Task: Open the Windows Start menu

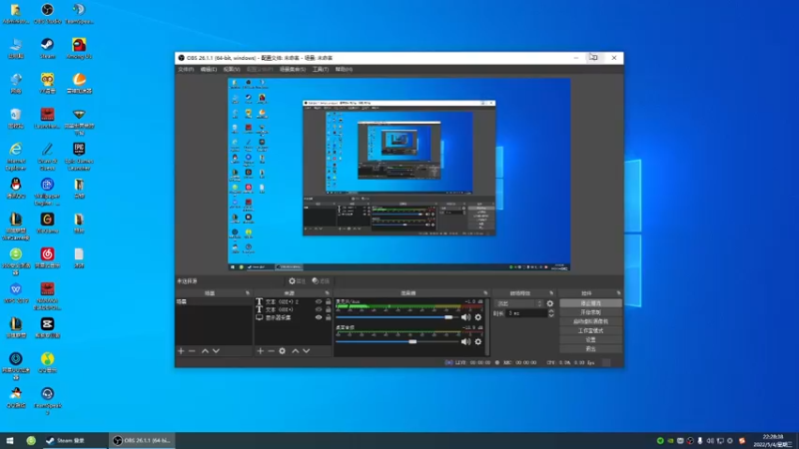Action: pyautogui.click(x=10, y=440)
